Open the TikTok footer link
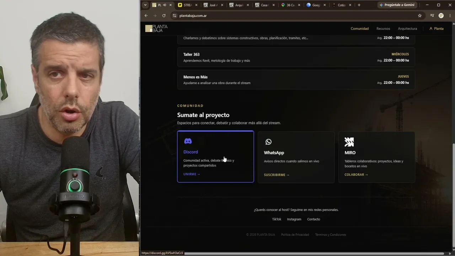455x256 pixels. [x=277, y=219]
